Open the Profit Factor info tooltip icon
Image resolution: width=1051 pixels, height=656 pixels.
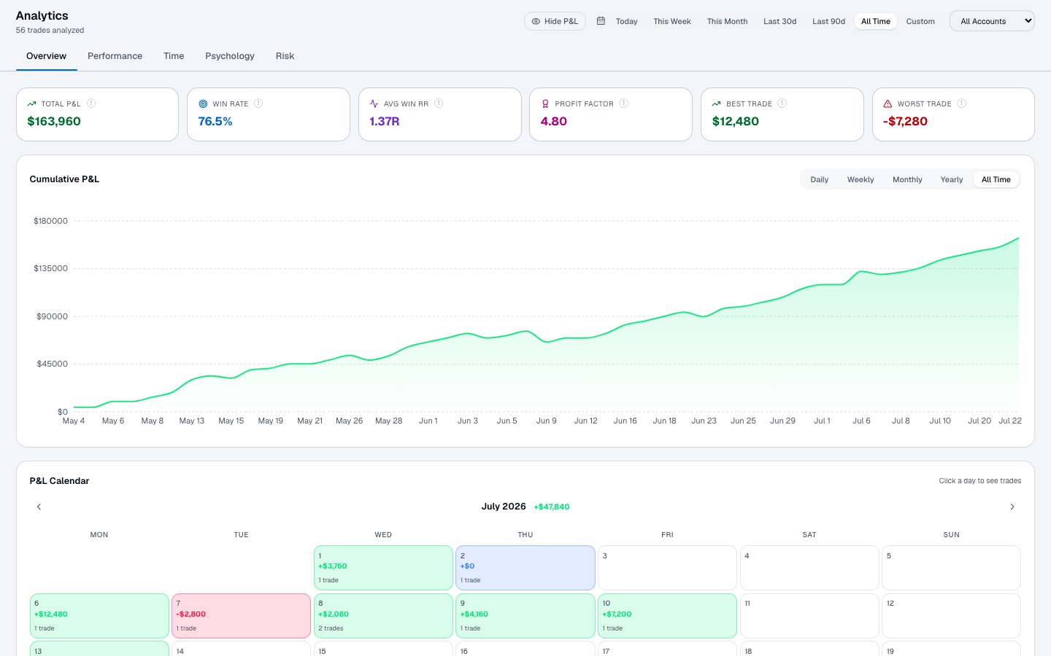(624, 104)
